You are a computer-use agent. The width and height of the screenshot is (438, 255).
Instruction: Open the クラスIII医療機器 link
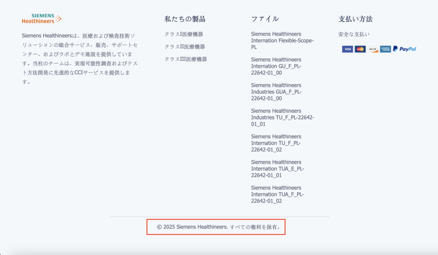186,59
